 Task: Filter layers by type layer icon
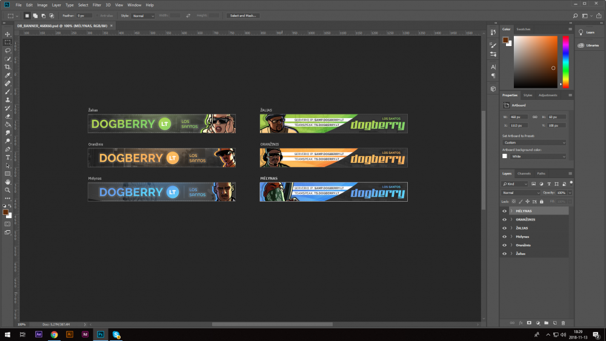[x=549, y=184]
